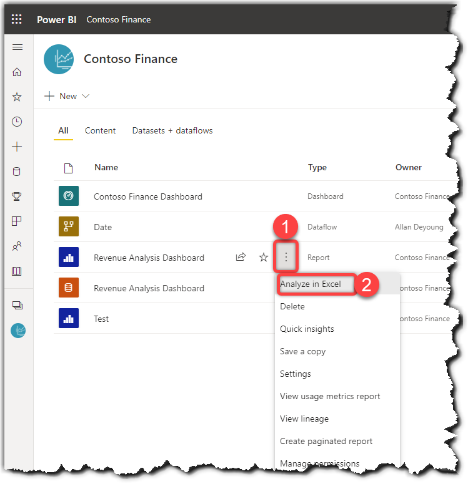
Task: Sort by the Owner column header
Action: click(x=408, y=167)
